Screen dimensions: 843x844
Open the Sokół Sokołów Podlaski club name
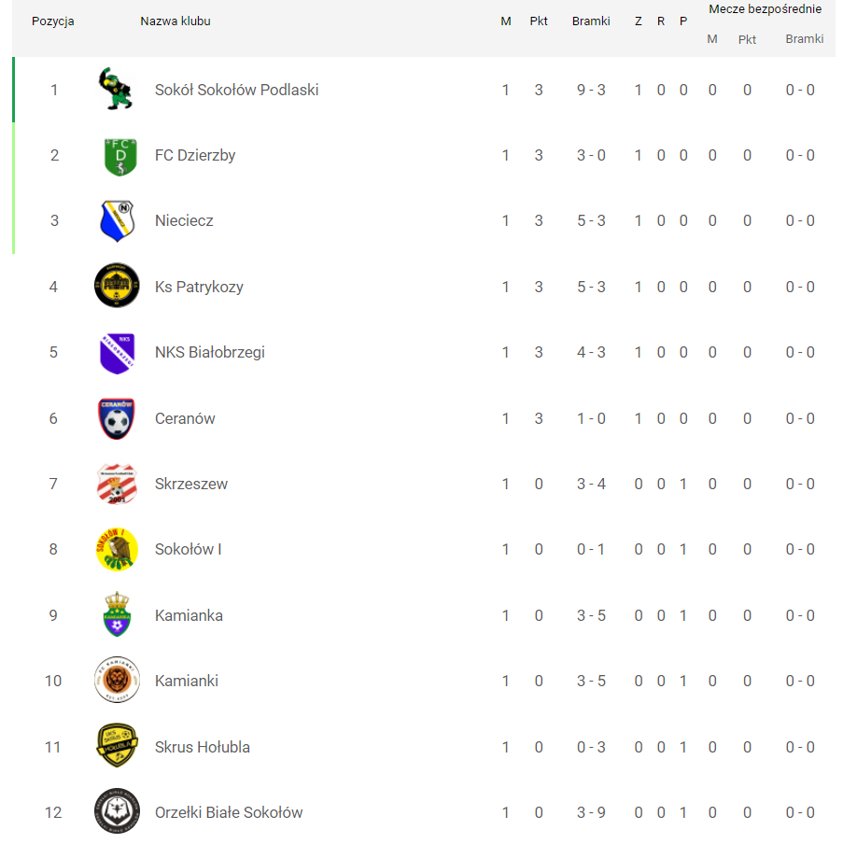click(236, 90)
